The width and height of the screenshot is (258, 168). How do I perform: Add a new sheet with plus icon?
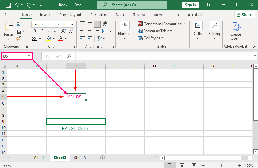coord(102,158)
